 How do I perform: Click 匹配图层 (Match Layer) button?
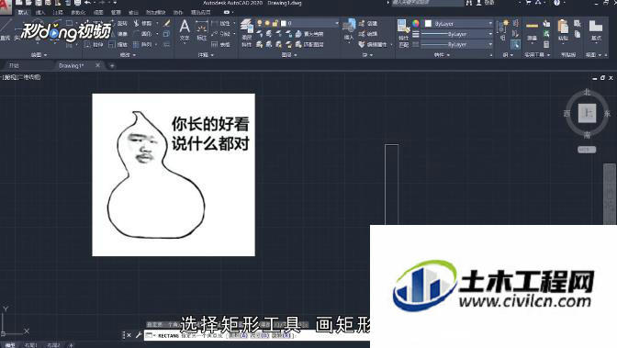click(x=310, y=44)
